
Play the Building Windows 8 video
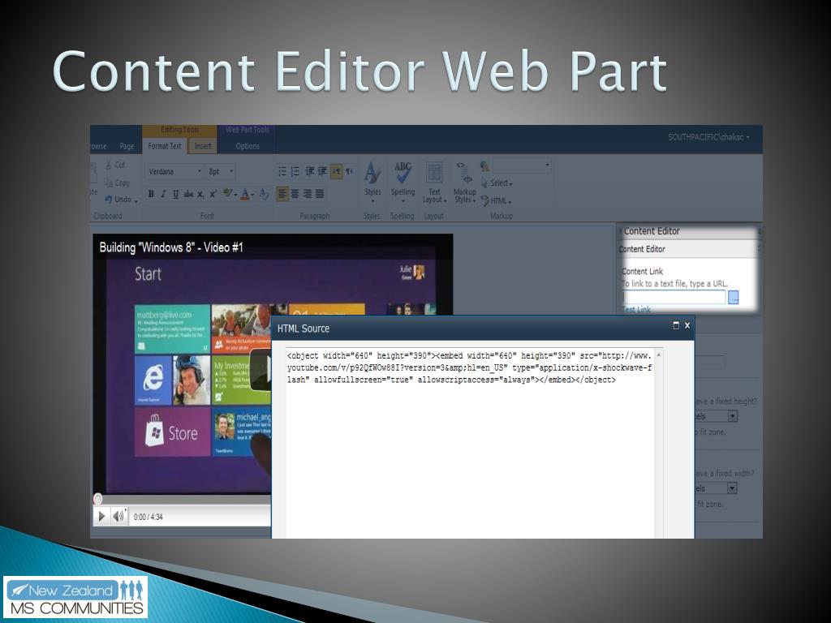[x=101, y=516]
